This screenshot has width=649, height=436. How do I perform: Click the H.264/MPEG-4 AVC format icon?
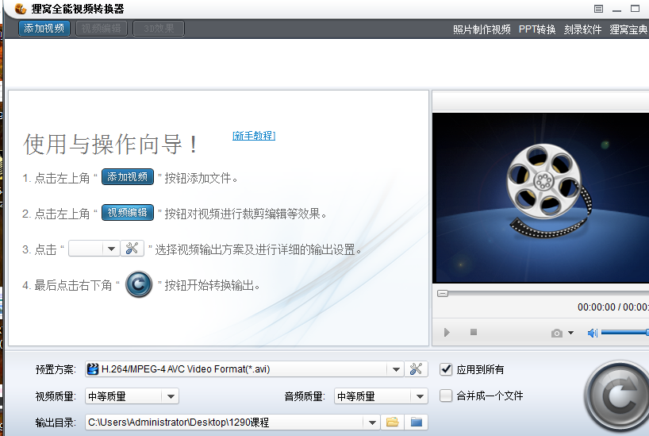coord(93,368)
